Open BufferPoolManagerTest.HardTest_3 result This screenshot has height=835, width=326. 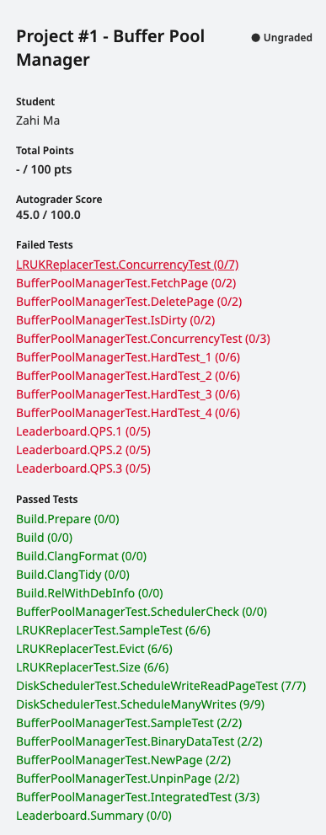pos(128,394)
